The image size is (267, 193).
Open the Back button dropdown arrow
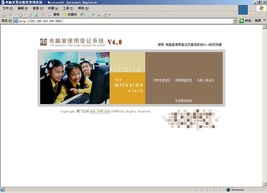click(16, 15)
